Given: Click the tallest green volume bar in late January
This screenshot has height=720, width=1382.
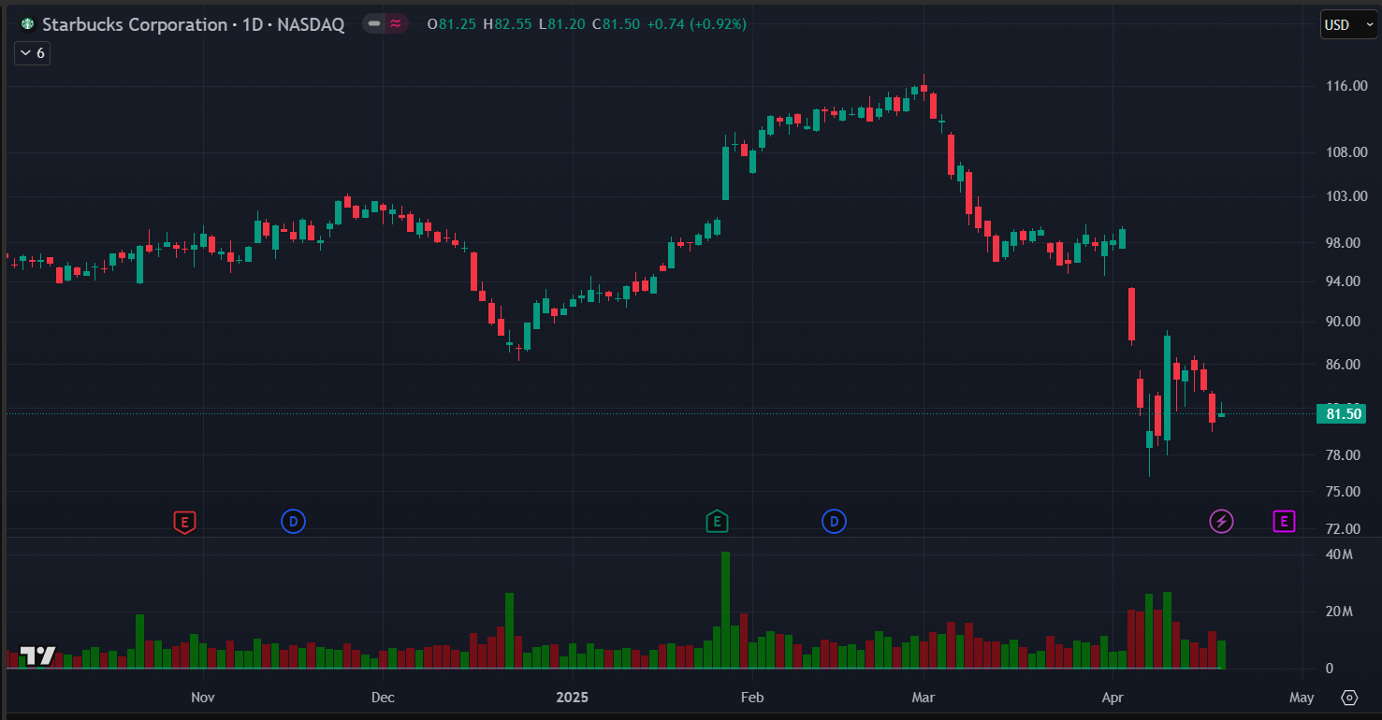Looking at the screenshot, I should [x=725, y=610].
